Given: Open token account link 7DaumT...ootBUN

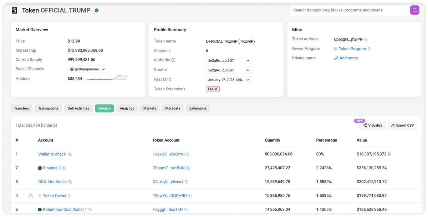Looking at the screenshot, I should 168,168.
